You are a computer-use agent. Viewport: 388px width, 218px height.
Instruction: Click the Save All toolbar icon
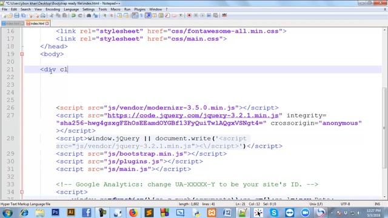24,16
